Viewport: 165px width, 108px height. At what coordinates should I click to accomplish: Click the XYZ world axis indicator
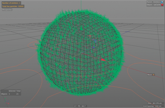pyautogui.click(x=7, y=101)
